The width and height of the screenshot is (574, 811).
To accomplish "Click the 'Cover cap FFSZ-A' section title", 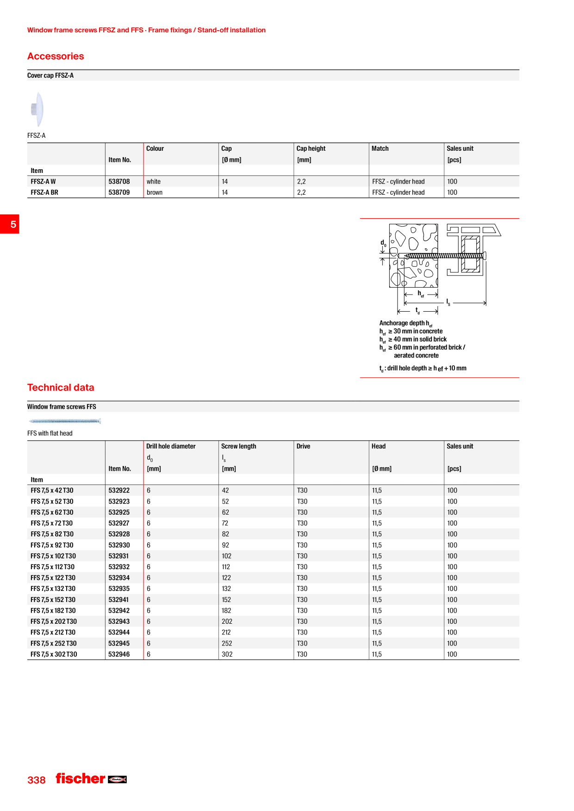I will (x=50, y=75).
